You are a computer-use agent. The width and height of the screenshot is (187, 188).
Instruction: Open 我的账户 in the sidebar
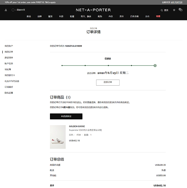click(9, 46)
